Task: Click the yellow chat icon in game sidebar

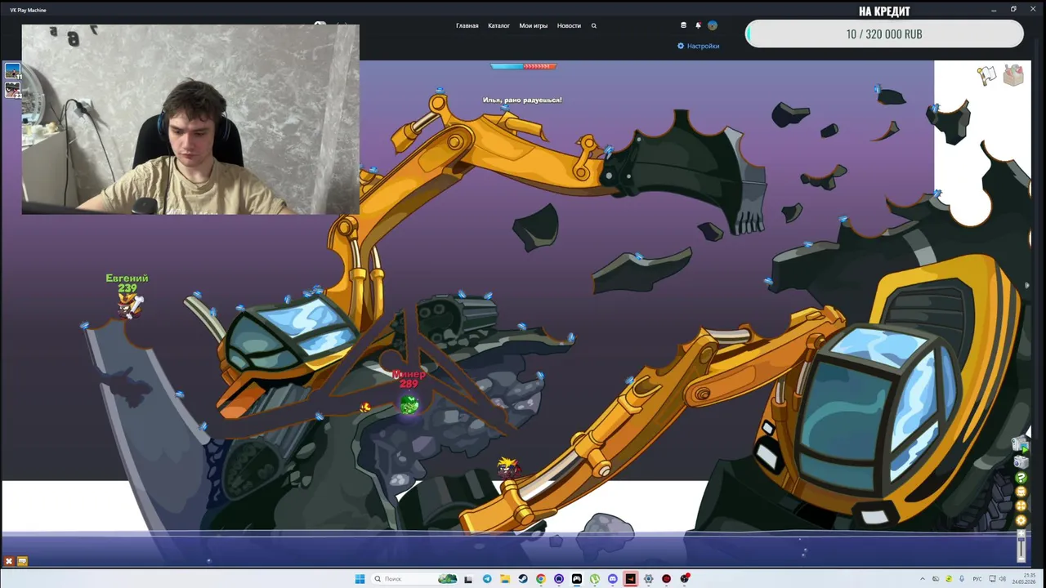Action: point(1021,492)
